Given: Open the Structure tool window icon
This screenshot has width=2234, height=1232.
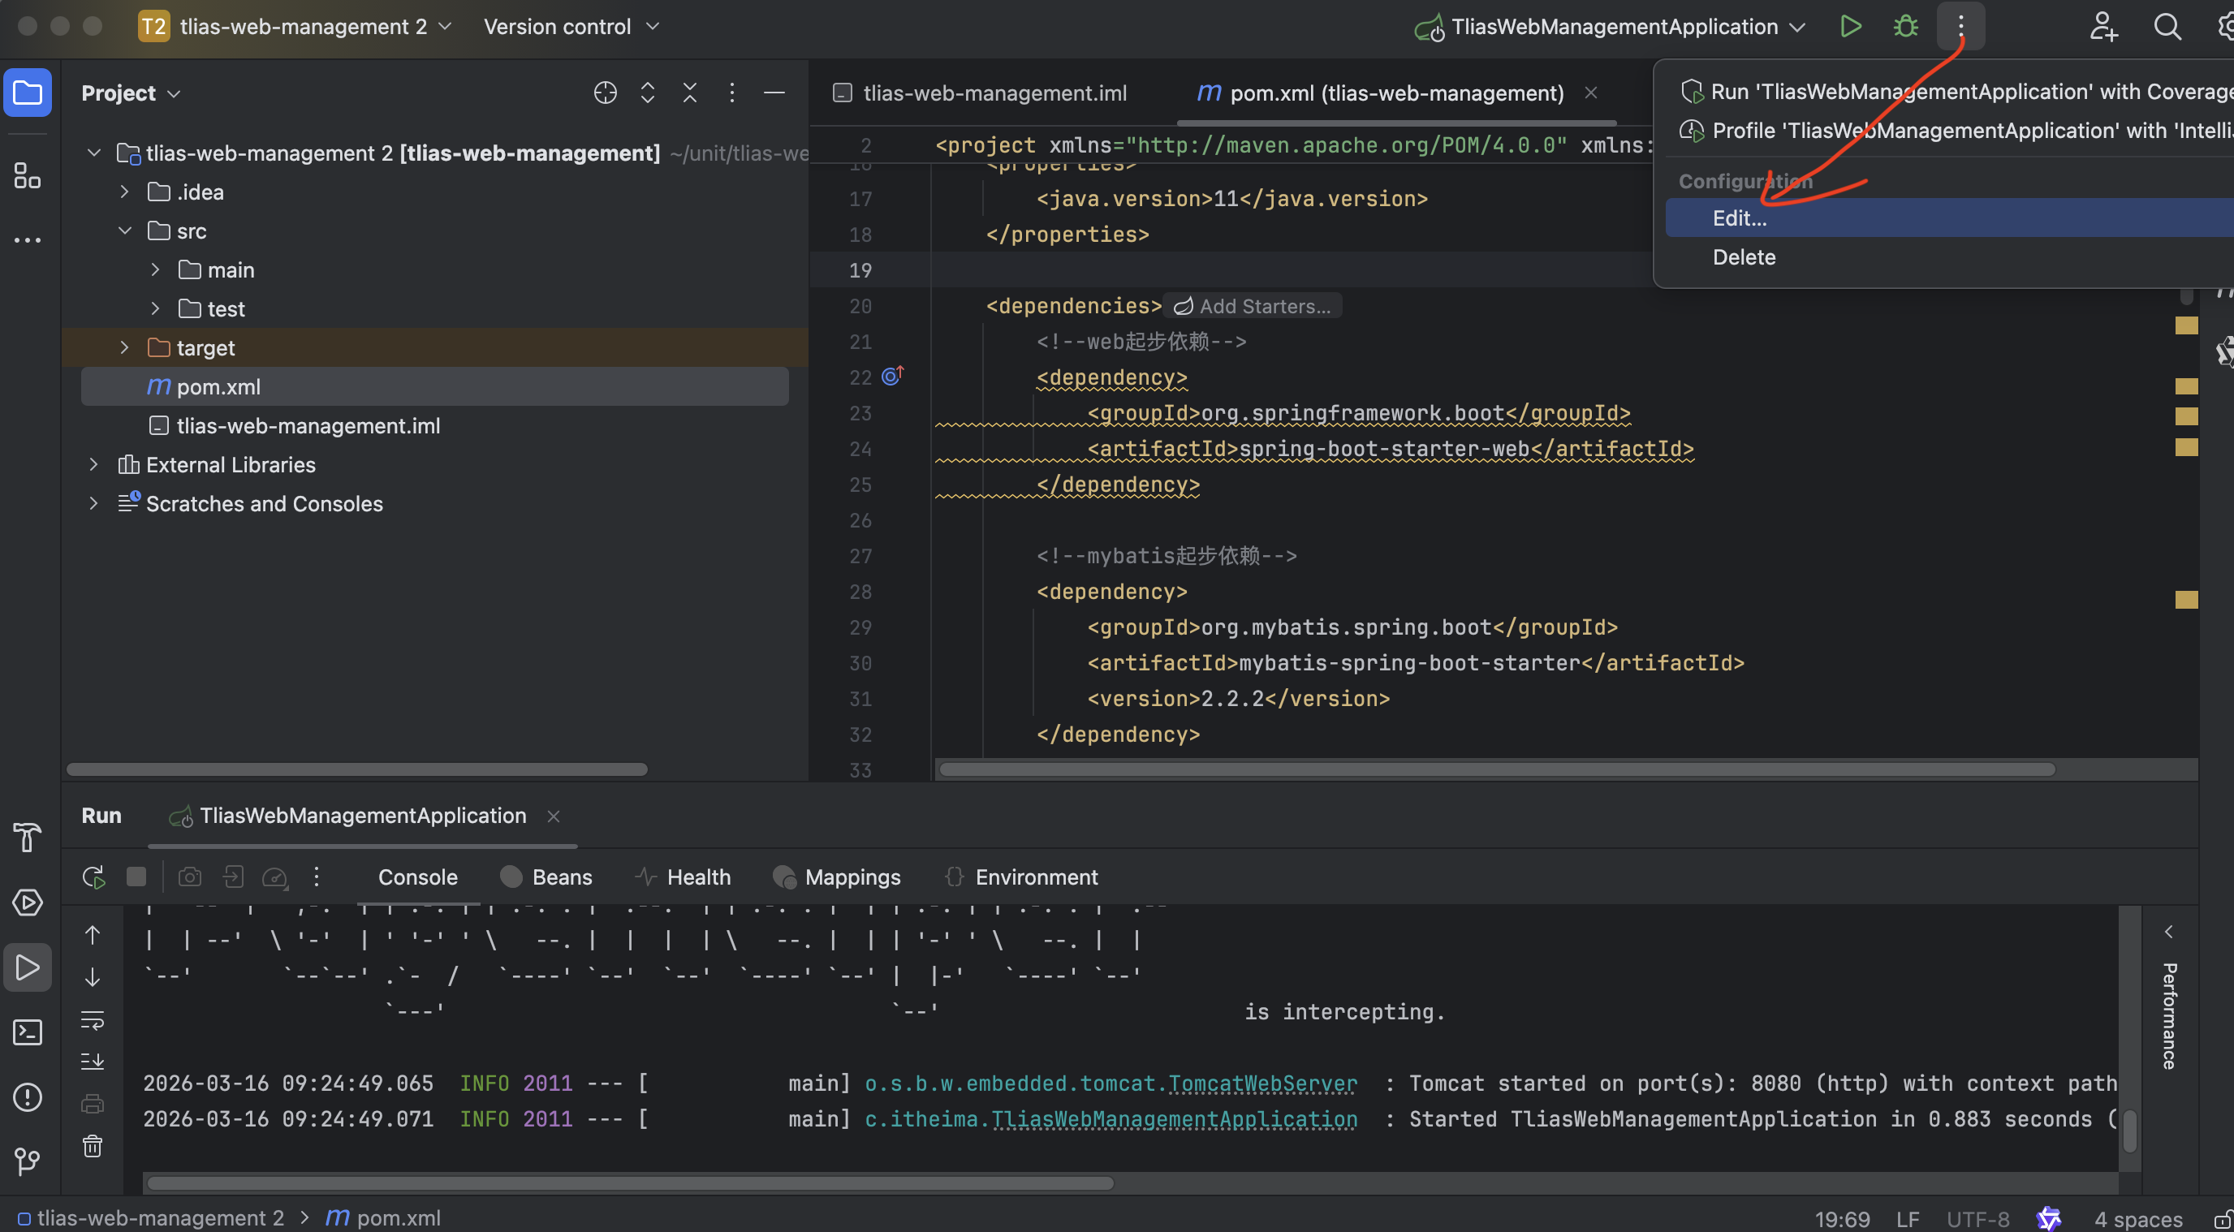Looking at the screenshot, I should click(28, 176).
